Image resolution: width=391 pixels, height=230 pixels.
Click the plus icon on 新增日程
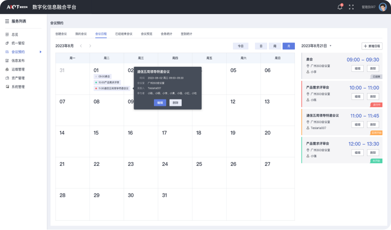(x=365, y=46)
